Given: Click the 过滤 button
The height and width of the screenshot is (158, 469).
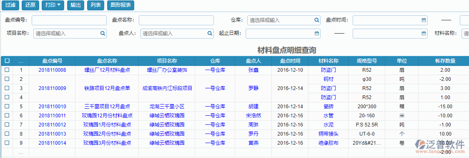Looking at the screenshot, I should coord(10,5).
